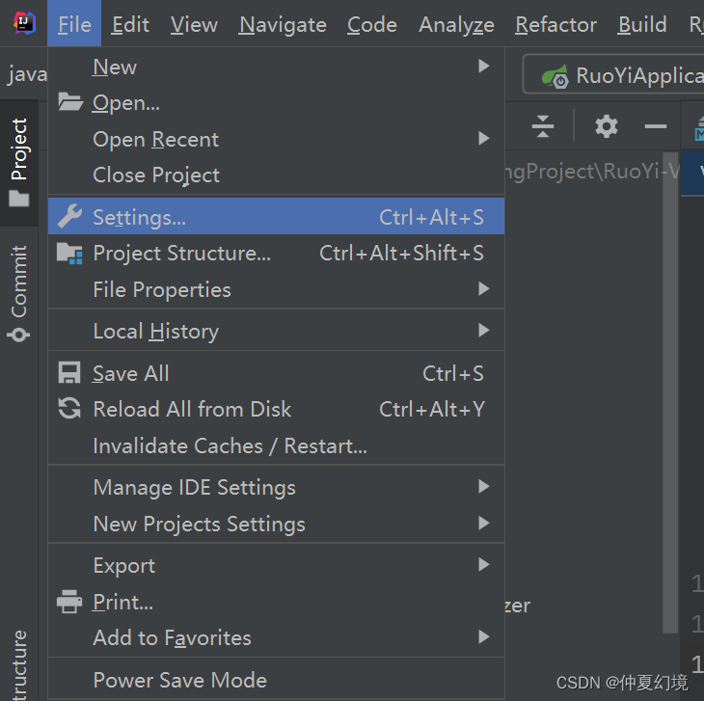This screenshot has width=704, height=701.
Task: Expand the File Properties submenu
Action: click(276, 289)
